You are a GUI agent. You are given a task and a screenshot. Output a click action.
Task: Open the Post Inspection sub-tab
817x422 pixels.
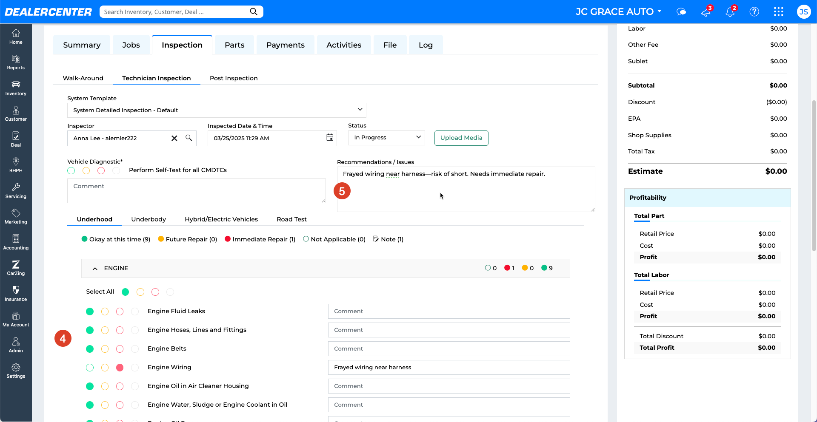point(234,78)
